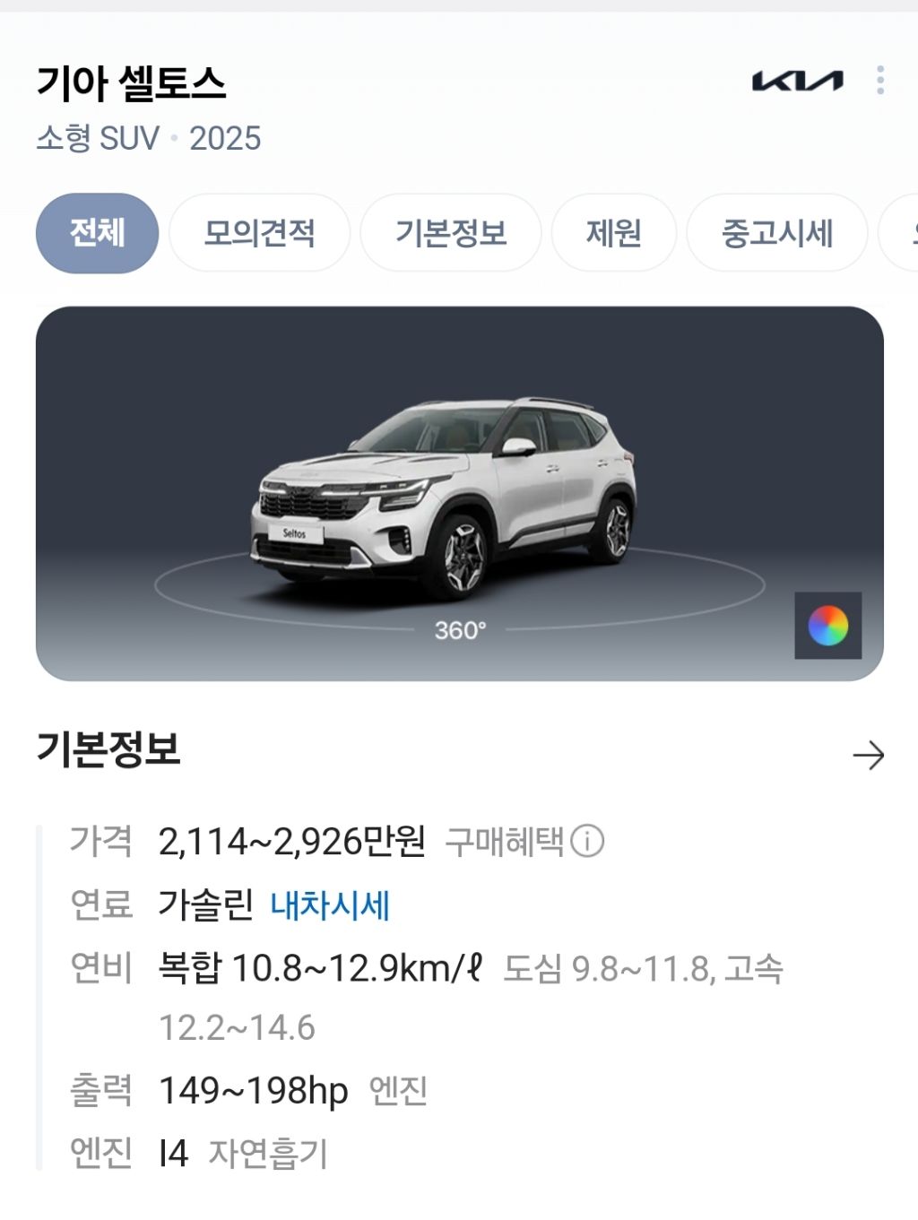Open 기본정보 details with the arrow
Image resolution: width=918 pixels, height=1220 pixels.
click(x=868, y=756)
